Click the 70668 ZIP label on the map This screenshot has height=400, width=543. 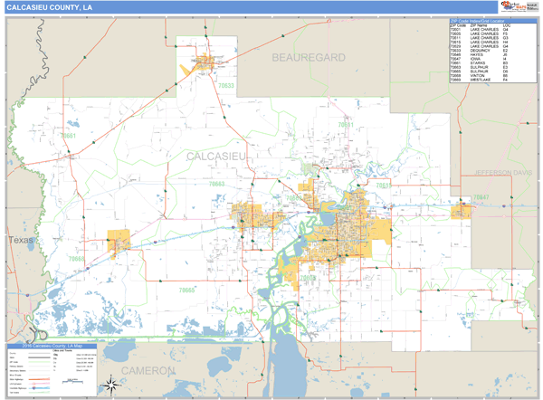pyautogui.click(x=76, y=259)
